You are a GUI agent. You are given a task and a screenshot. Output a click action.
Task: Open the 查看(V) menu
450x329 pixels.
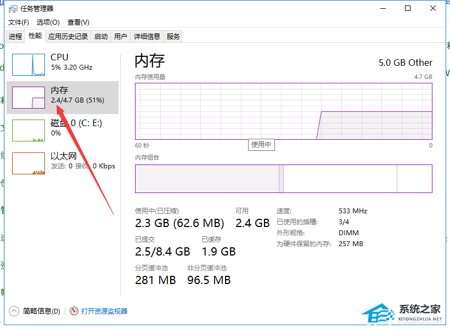[78, 22]
